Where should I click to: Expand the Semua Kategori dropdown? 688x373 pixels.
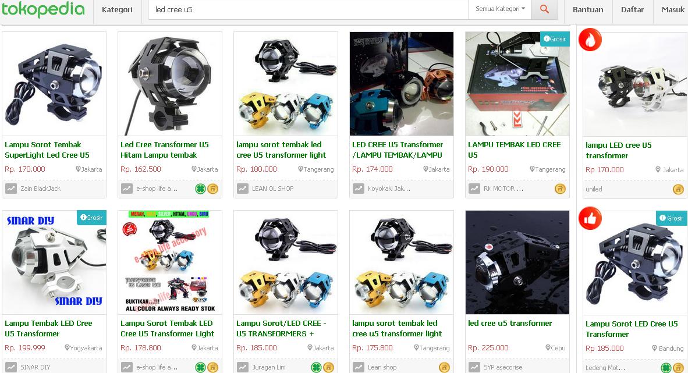pos(500,9)
